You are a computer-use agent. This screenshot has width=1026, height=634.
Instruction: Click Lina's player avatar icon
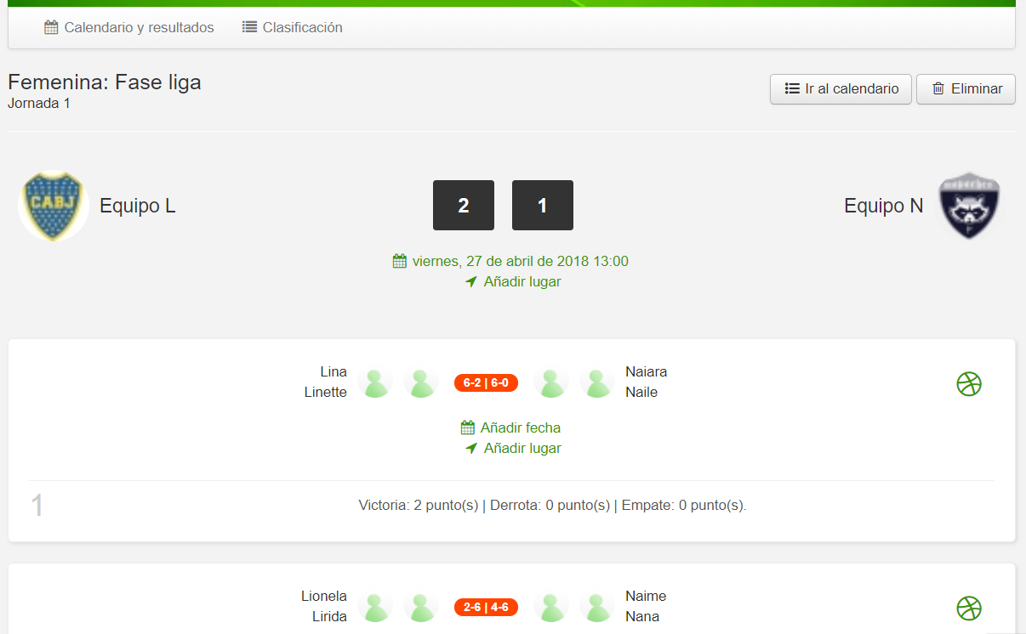(x=374, y=382)
